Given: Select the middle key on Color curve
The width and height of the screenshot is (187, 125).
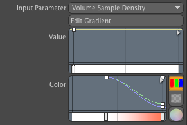Looking at the screenshot, I should pos(107,77).
